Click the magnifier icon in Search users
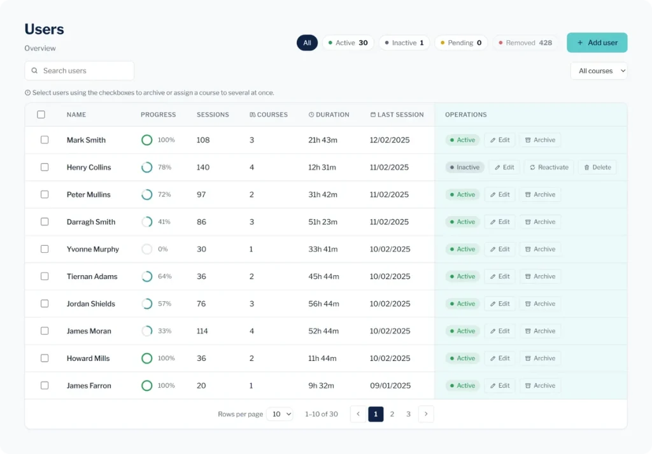 tap(34, 71)
